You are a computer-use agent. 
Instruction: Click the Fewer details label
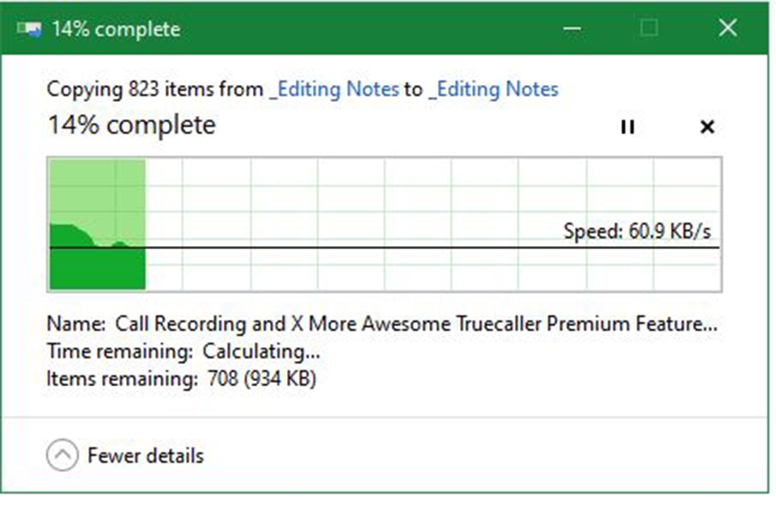tap(145, 456)
